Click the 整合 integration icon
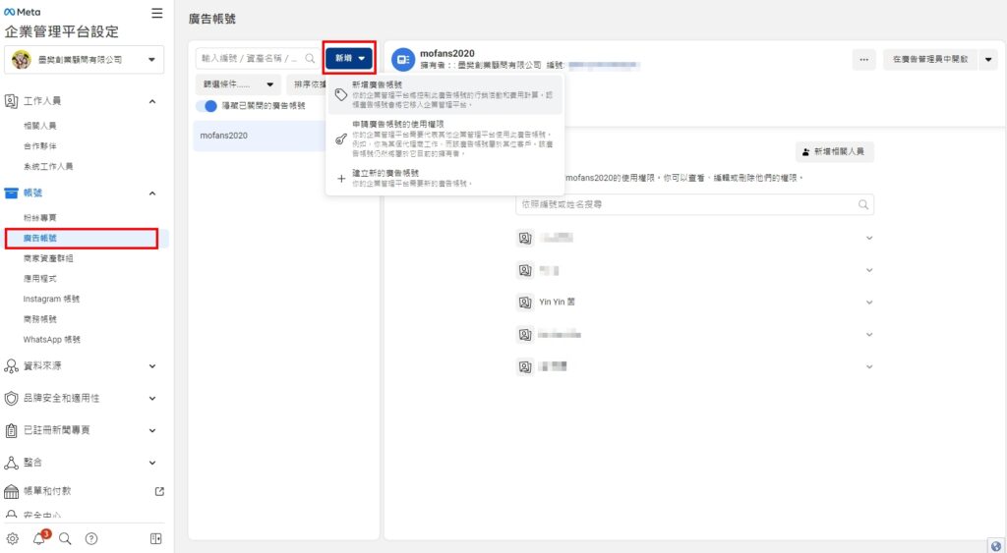Image resolution: width=1007 pixels, height=553 pixels. [11, 463]
